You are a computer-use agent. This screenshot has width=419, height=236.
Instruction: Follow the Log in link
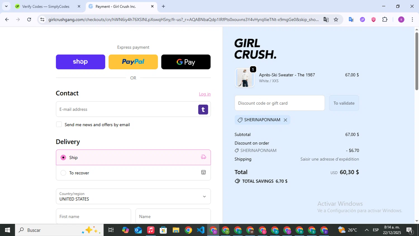(x=205, y=94)
